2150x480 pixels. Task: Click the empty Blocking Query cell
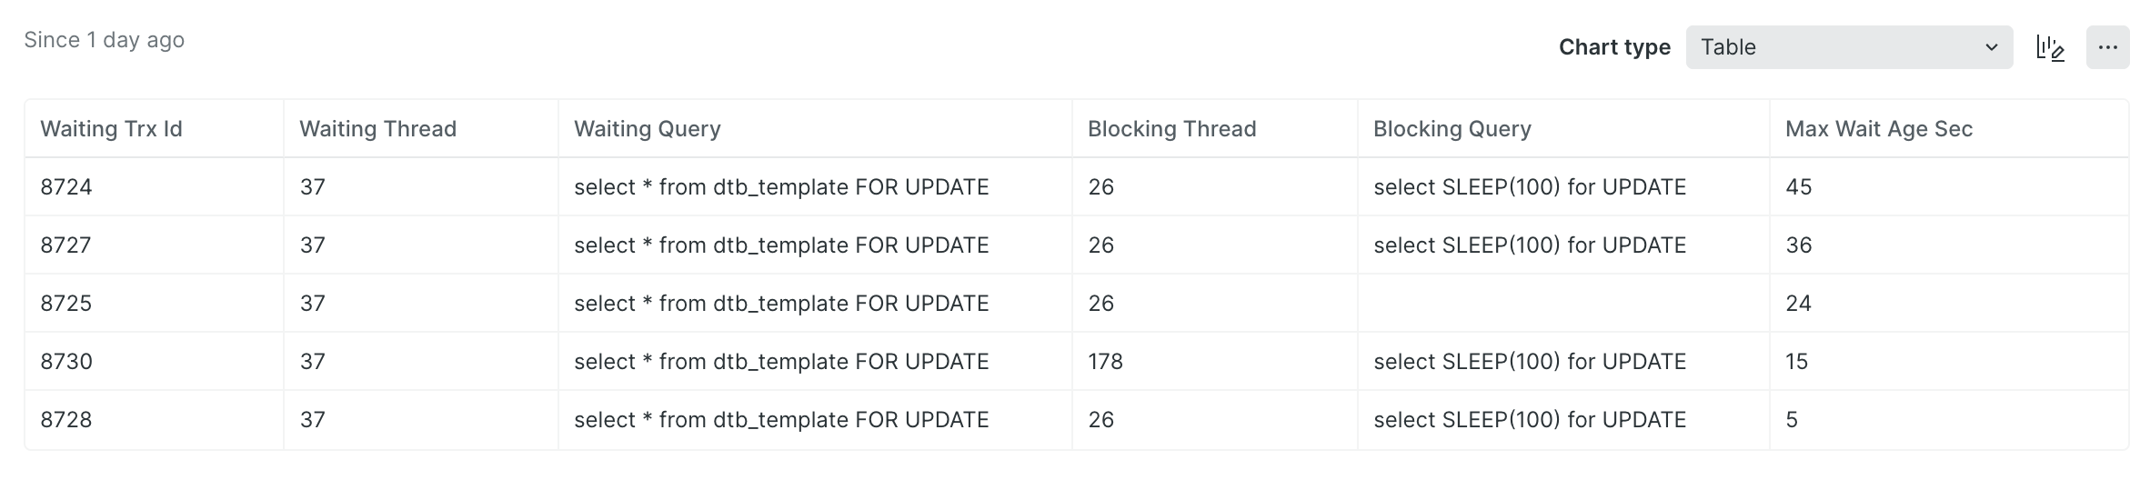1562,304
